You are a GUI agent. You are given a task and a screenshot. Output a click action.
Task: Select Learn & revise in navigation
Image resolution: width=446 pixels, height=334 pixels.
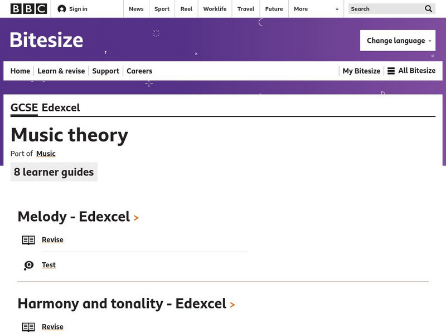click(x=61, y=71)
